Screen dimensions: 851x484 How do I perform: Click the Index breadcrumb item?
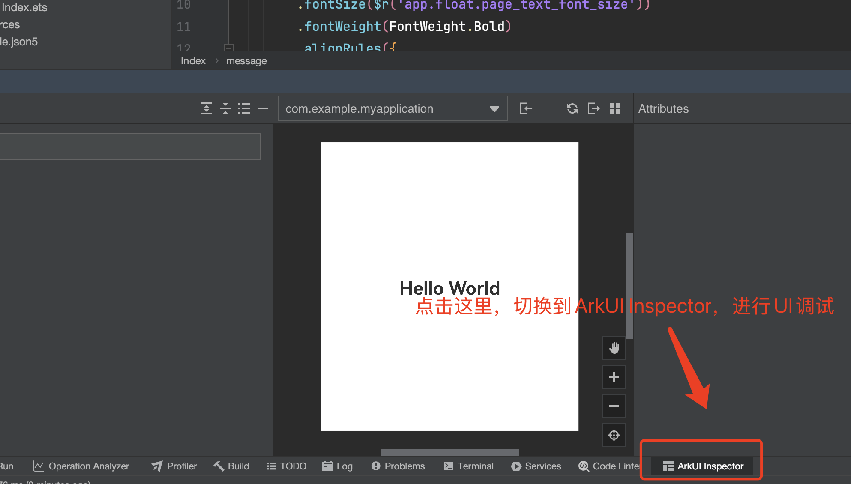(x=193, y=61)
